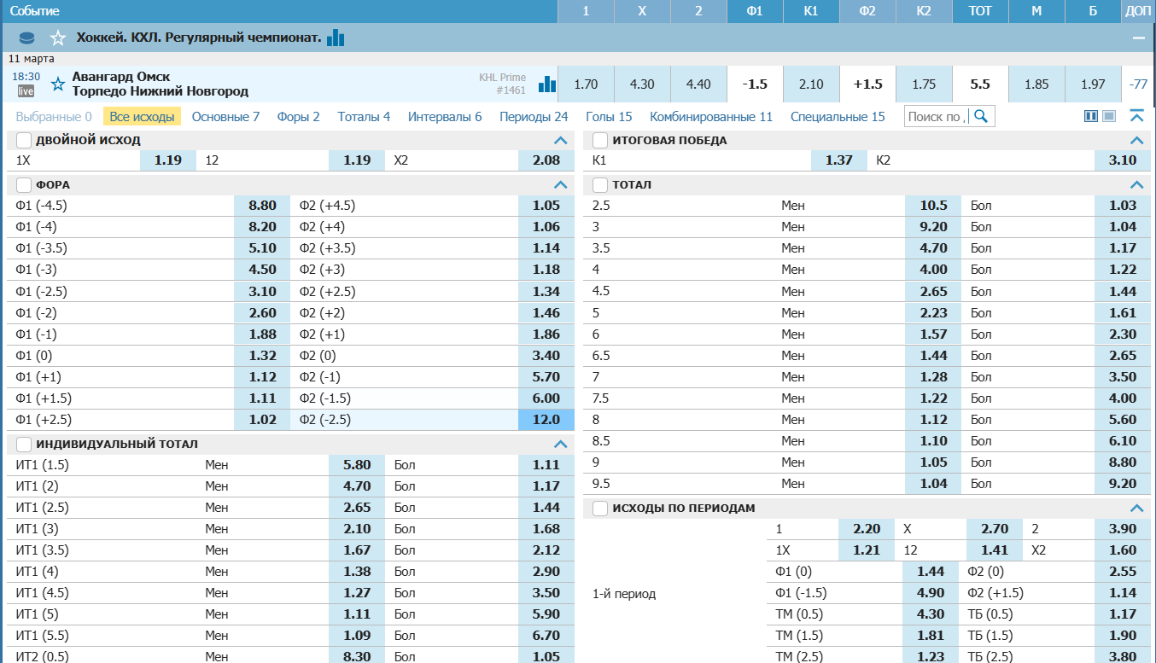Tick the Двойной исход checkbox

[24, 140]
